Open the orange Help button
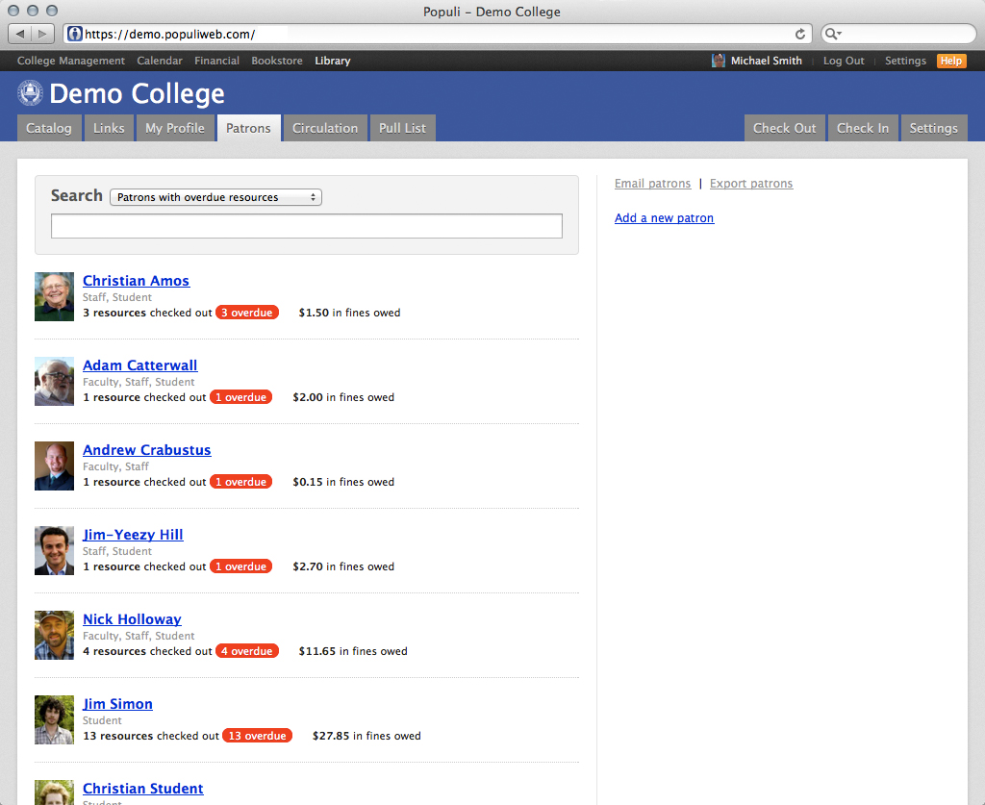985x805 pixels. [x=951, y=61]
